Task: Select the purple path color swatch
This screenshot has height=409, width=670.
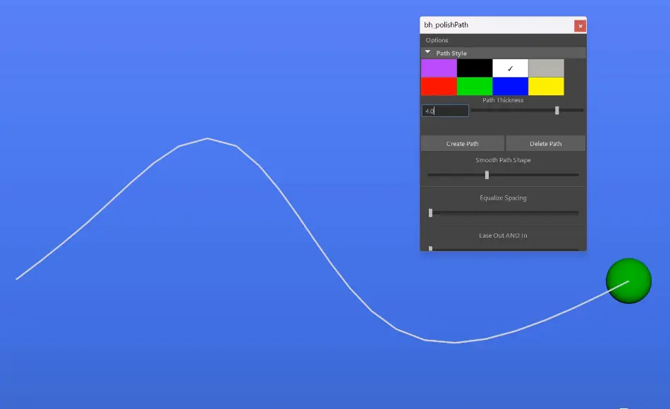Action: (x=439, y=68)
